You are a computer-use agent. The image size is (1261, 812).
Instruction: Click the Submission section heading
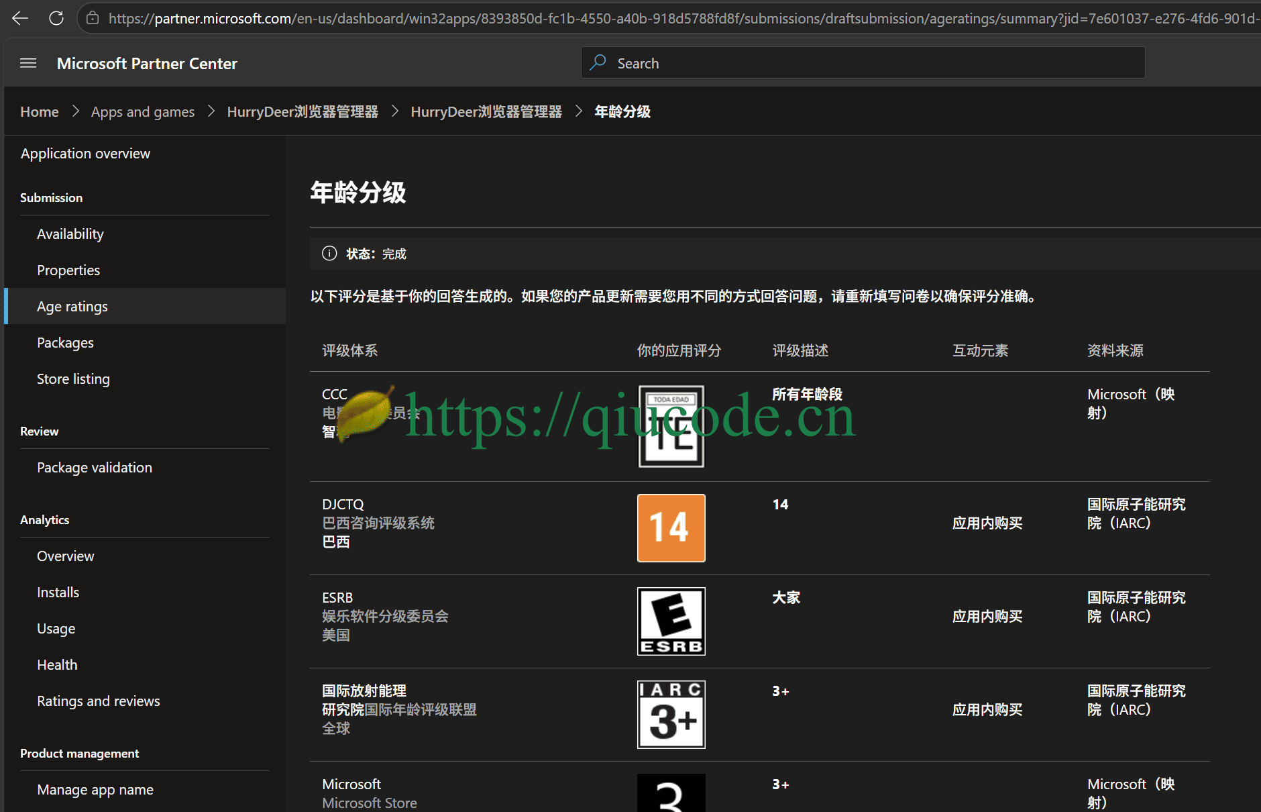(51, 197)
